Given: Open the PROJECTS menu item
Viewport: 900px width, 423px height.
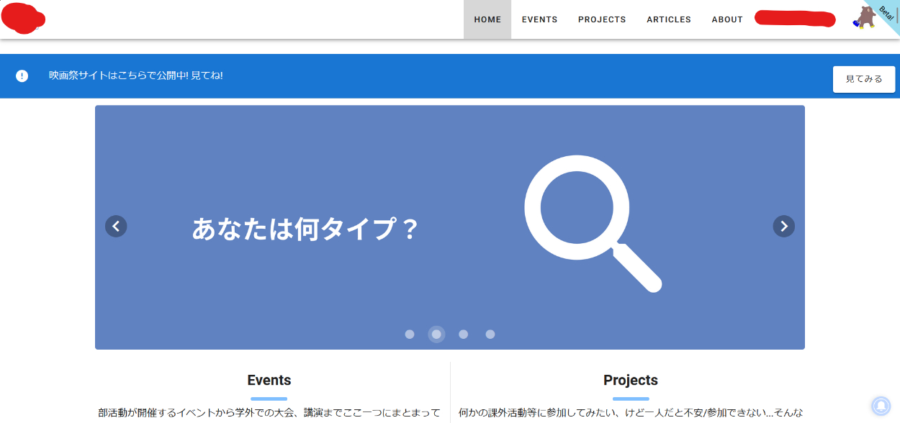Looking at the screenshot, I should pyautogui.click(x=602, y=19).
